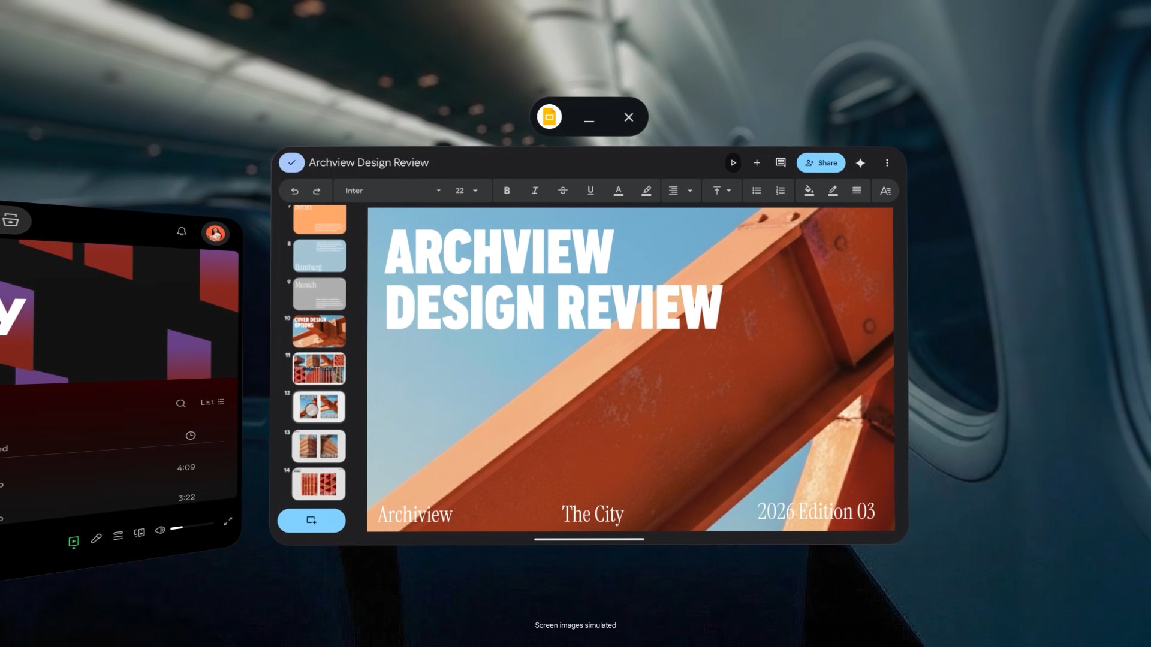This screenshot has height=647, width=1151.
Task: Adjust the music player volume slider
Action: (x=192, y=526)
